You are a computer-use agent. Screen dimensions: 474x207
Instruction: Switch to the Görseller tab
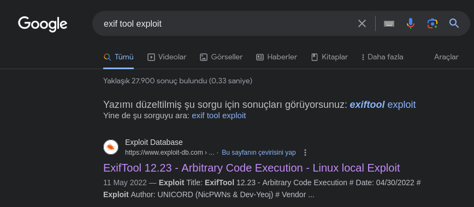tap(221, 57)
